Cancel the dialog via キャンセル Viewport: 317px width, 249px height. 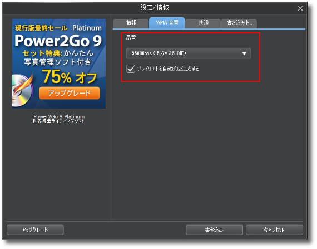click(274, 230)
